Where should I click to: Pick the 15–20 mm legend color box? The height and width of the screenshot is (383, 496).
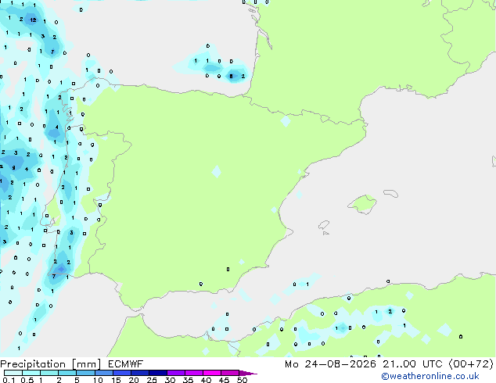pyautogui.click(x=121, y=373)
